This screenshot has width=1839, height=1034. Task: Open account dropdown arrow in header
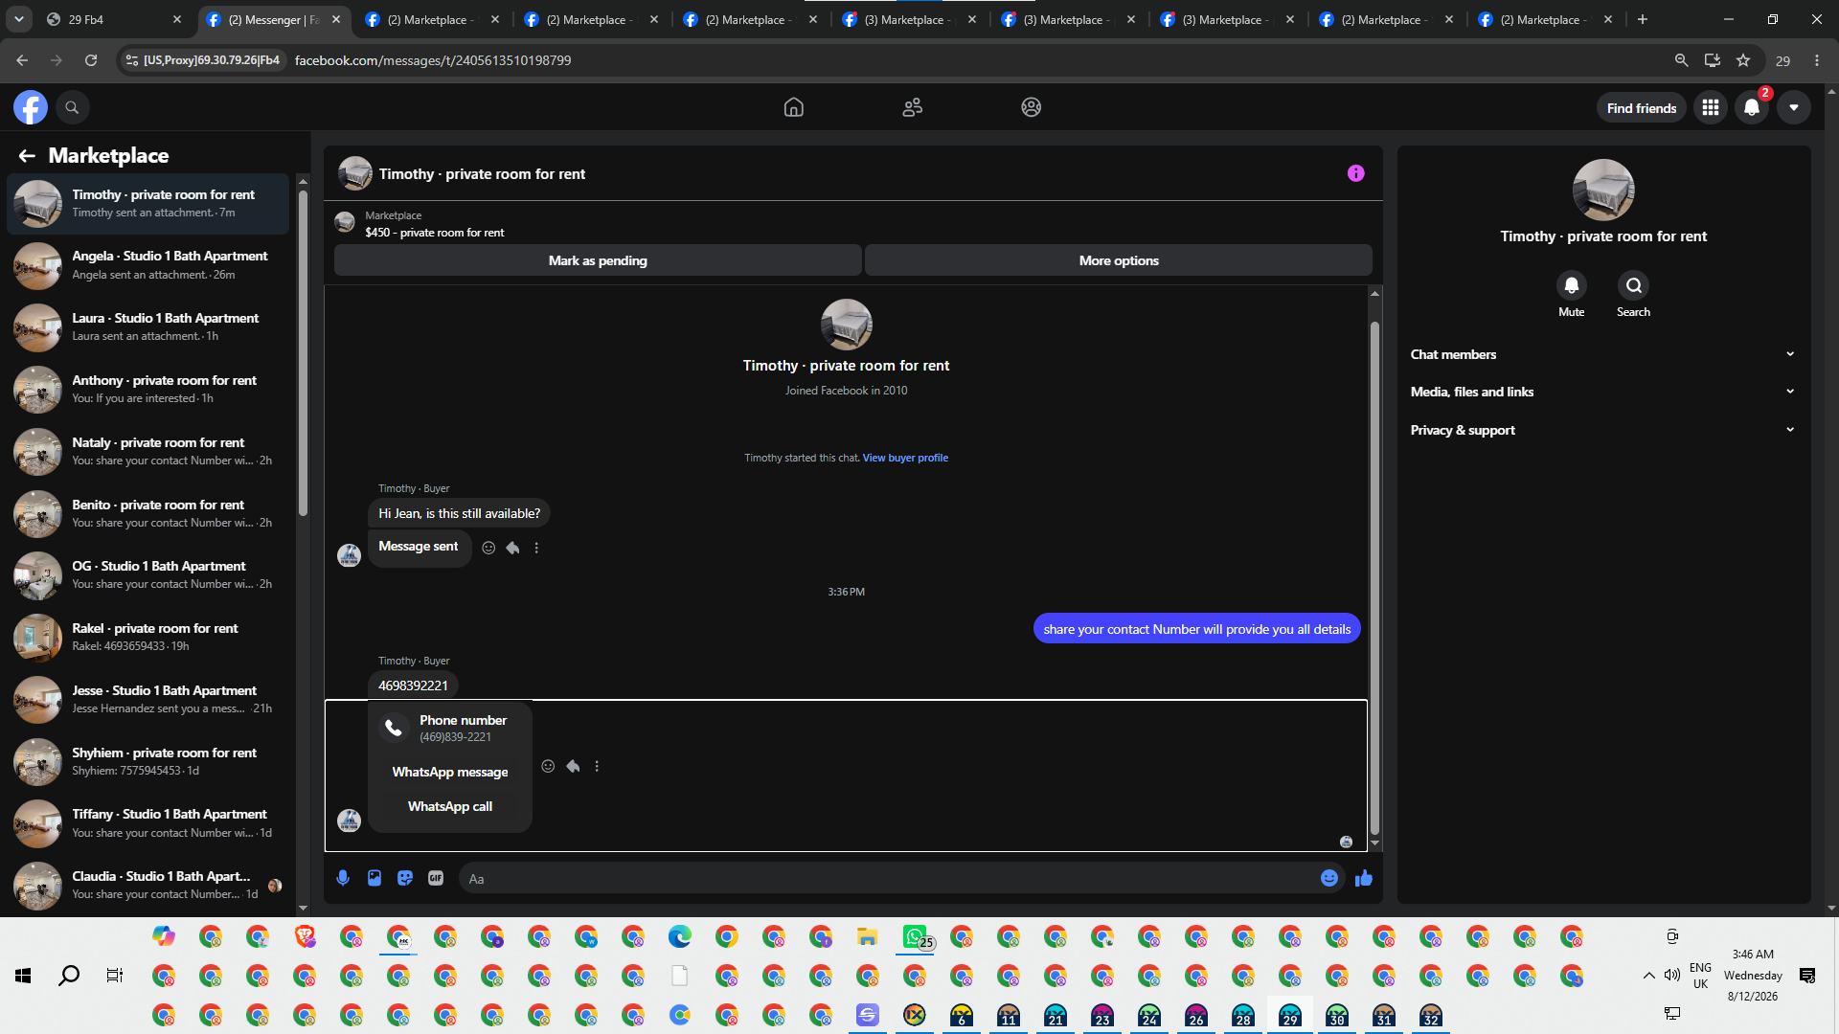[x=1794, y=107]
